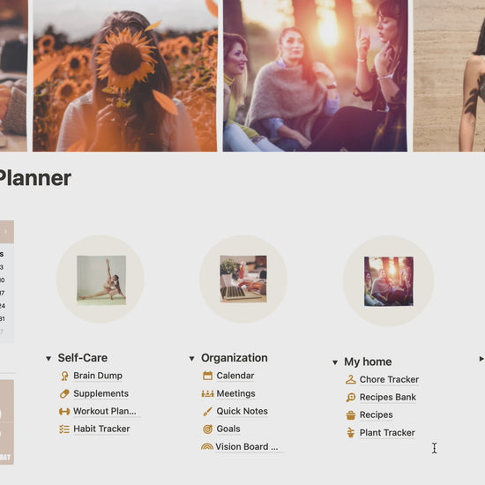The width and height of the screenshot is (485, 485).
Task: Click the Meetings people icon
Action: (207, 394)
